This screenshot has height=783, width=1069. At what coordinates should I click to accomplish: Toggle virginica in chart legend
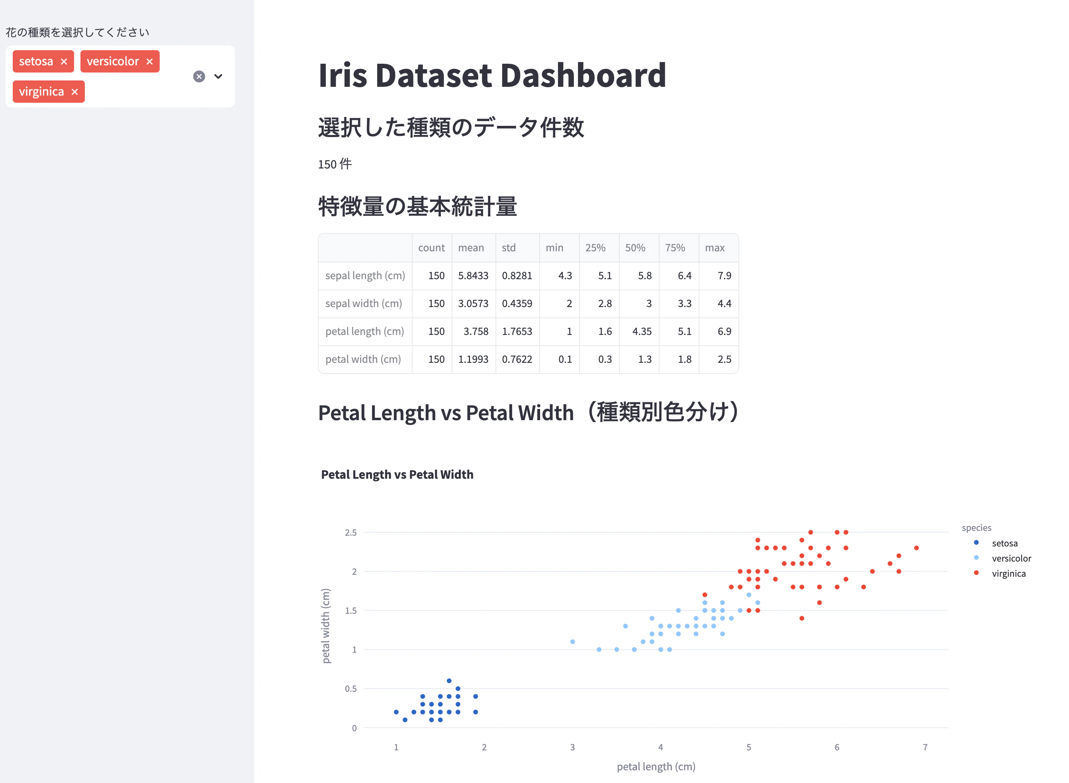(x=1008, y=574)
